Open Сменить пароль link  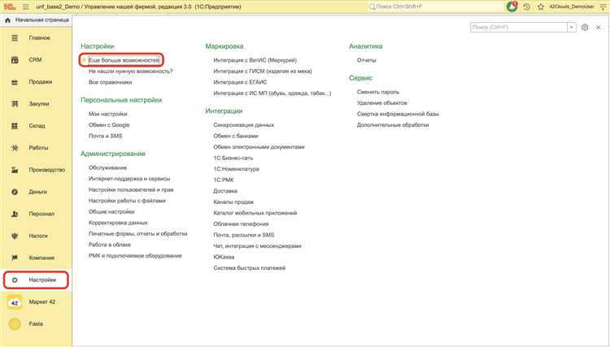coord(378,92)
